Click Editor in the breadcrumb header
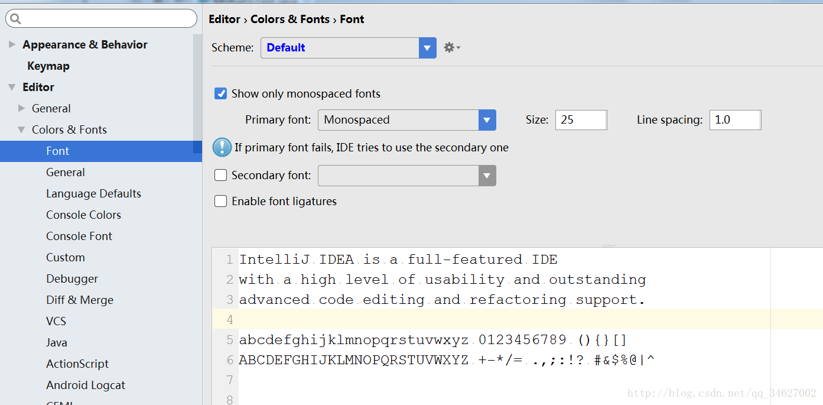This screenshot has height=405, width=823. click(x=225, y=19)
